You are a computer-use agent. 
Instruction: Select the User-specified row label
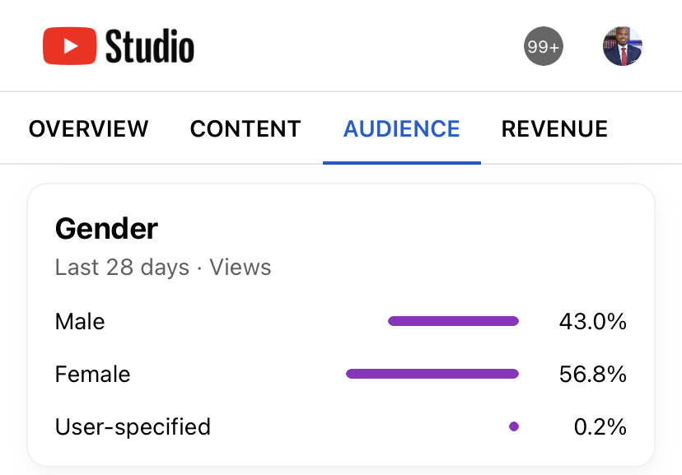pyautogui.click(x=133, y=427)
